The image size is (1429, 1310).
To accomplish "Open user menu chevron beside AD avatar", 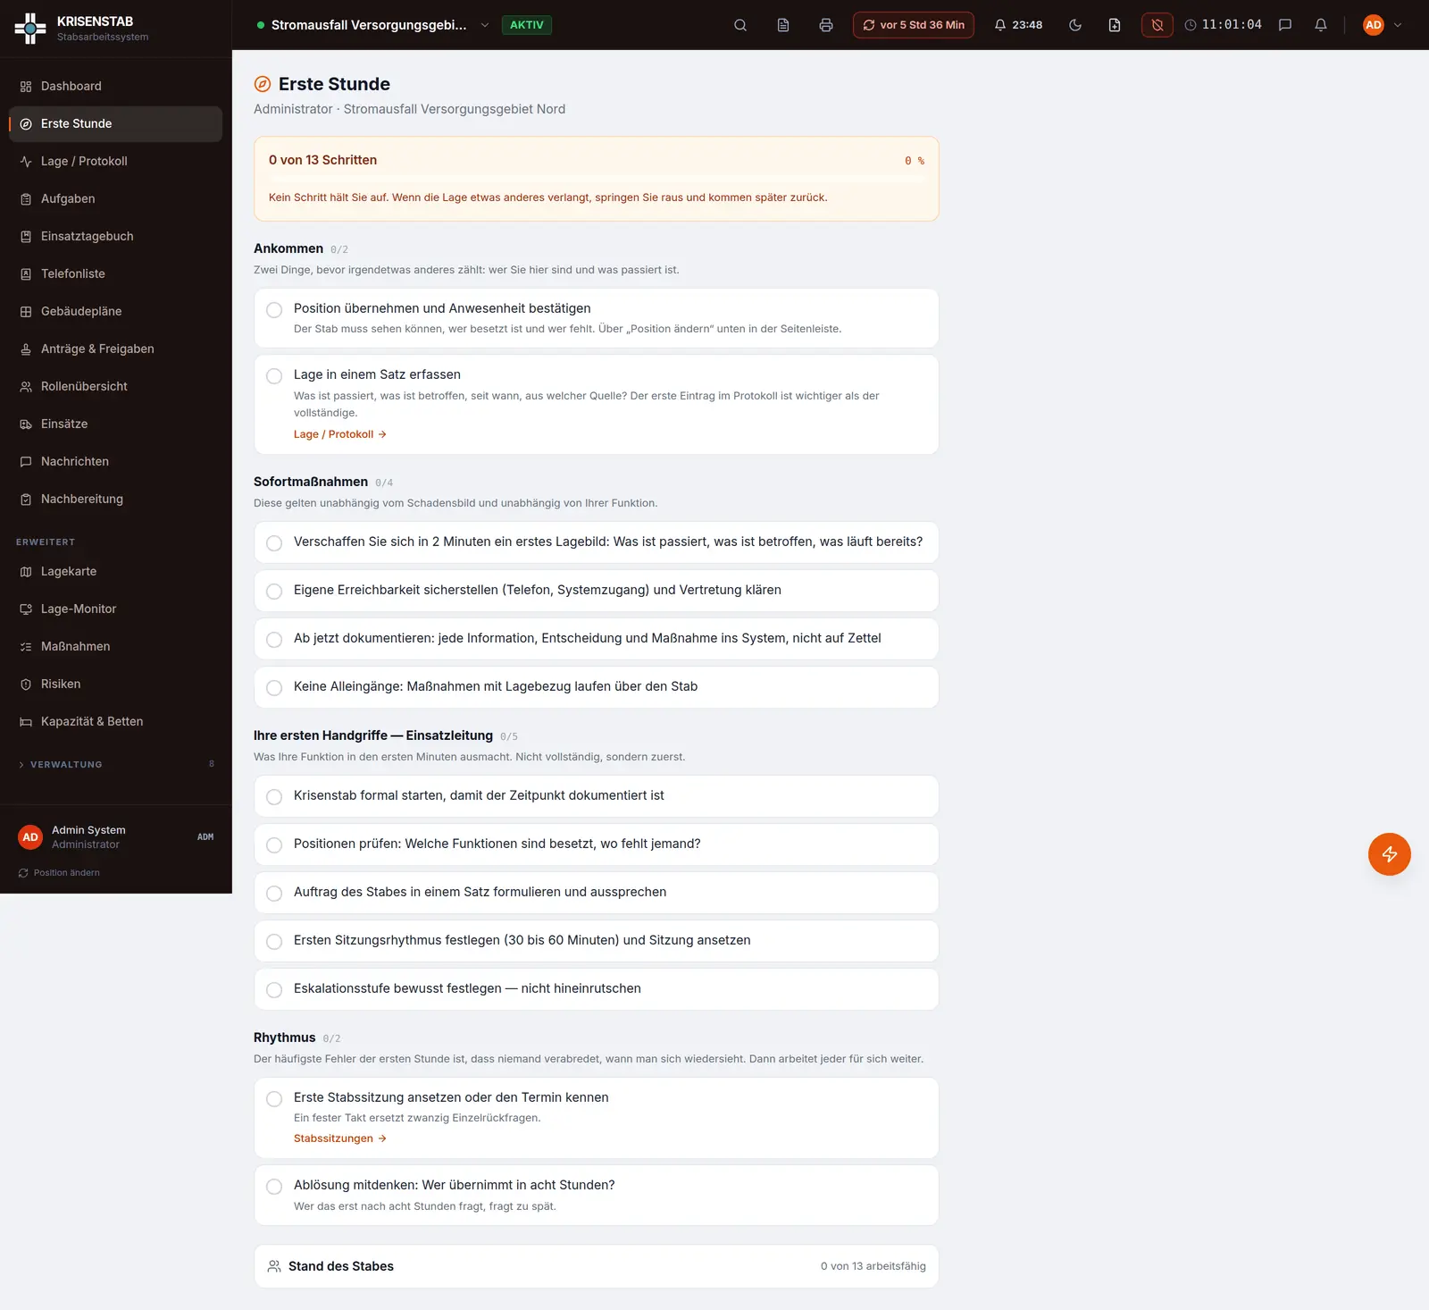I will pyautogui.click(x=1398, y=25).
